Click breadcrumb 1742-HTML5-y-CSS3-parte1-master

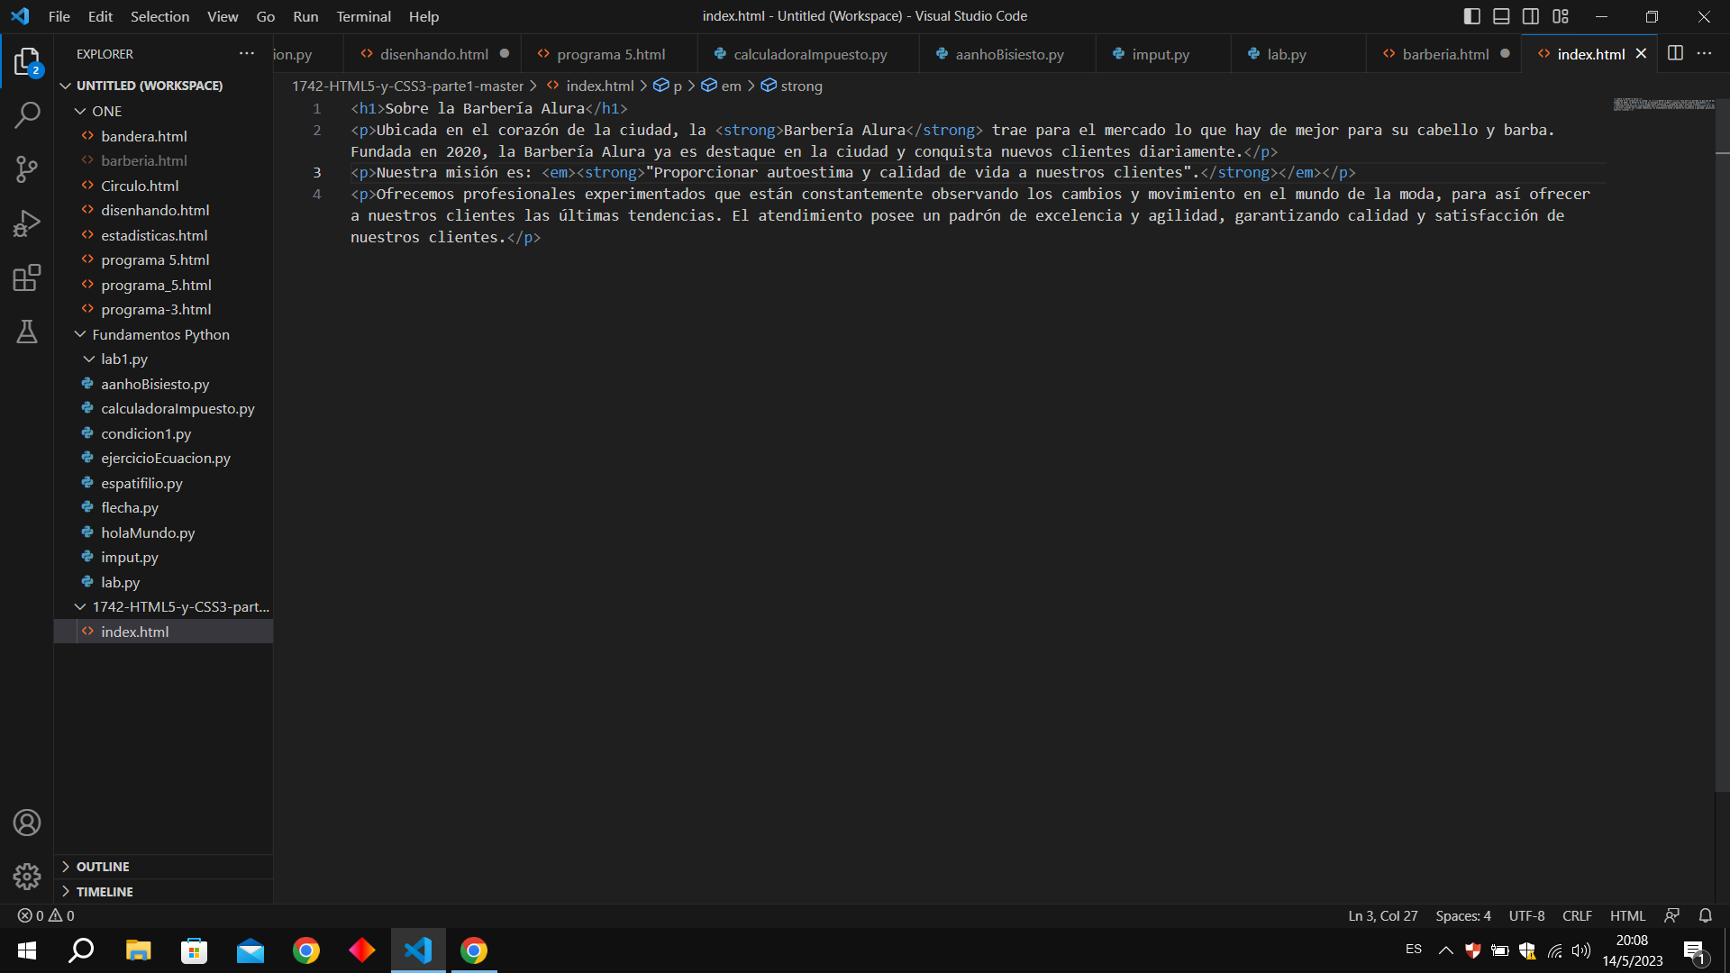point(407,86)
